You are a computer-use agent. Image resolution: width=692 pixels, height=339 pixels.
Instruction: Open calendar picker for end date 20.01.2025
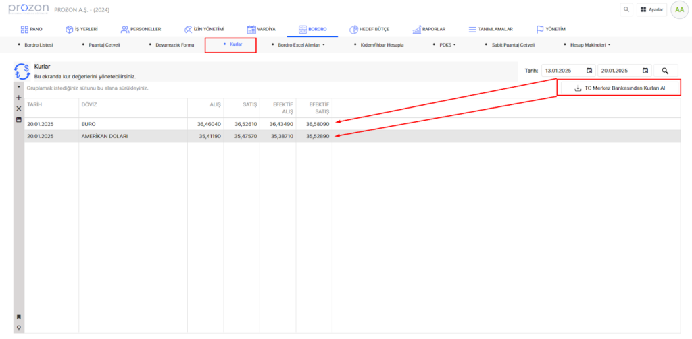(x=645, y=71)
